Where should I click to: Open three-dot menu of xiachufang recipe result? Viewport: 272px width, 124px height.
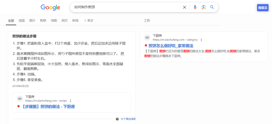tap(70, 101)
